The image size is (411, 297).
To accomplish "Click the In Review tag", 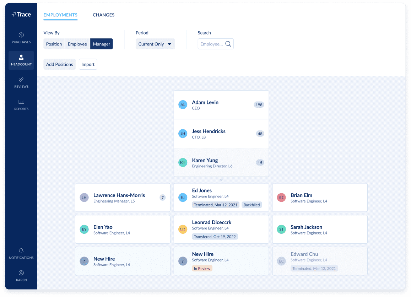I will tap(202, 269).
